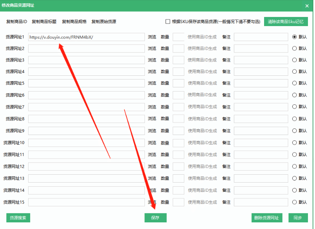This screenshot has height=229, width=315.
Task: Click 备注 field of 货源网址14
Action: [x=261, y=190]
